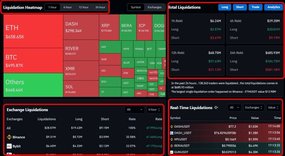Click the ZEC heatmap tile
The height and width of the screenshot is (156, 285).
[110, 71]
